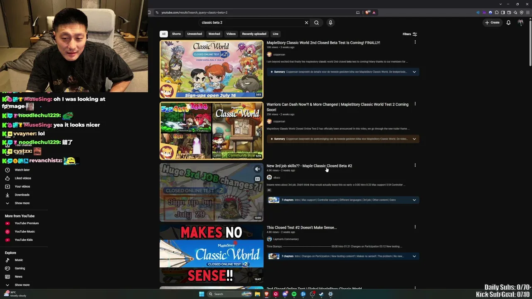Image resolution: width=532 pixels, height=299 pixels.
Task: Open YouTube notifications bell
Action: point(508,22)
